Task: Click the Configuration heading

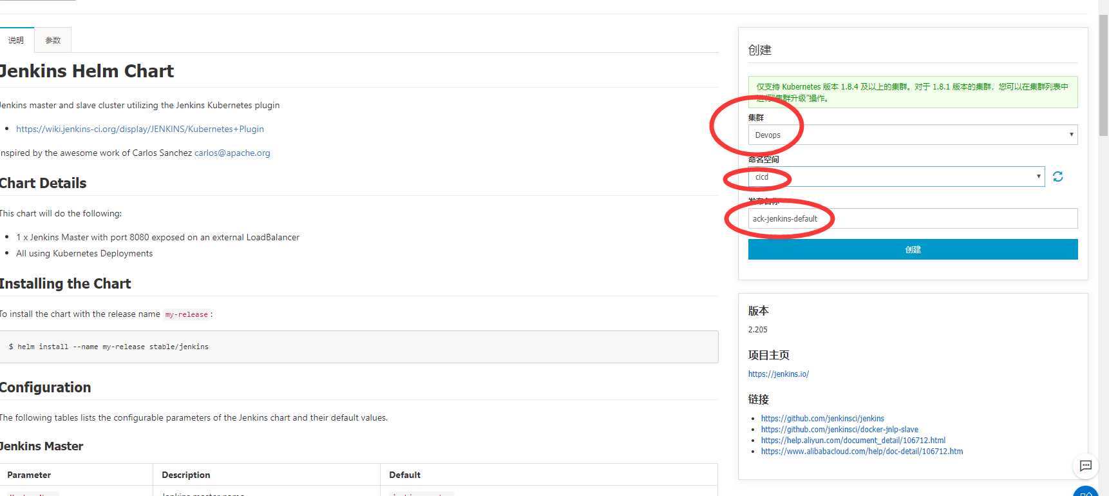Action: click(45, 387)
